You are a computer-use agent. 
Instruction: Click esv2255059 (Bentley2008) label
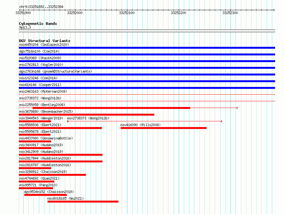tap(42, 105)
